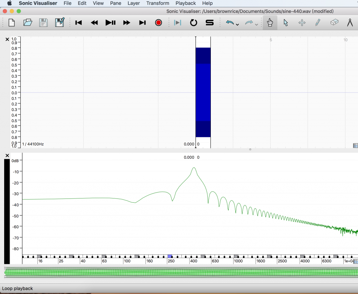Select the Edit move-cross tool
Viewport: 358px width, 294px height.
[302, 23]
